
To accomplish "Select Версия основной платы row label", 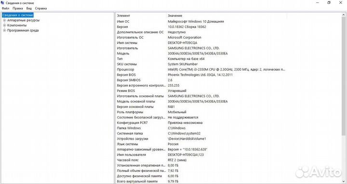I will [x=135, y=106].
